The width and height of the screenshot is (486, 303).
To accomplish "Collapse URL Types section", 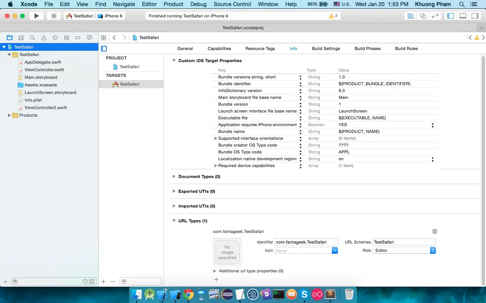I will click(174, 221).
